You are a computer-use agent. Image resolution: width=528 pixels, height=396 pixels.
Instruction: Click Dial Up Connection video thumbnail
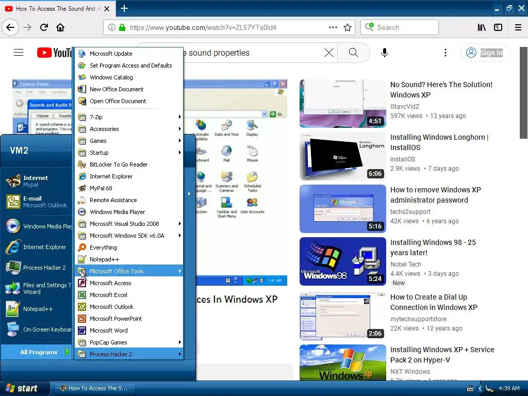click(343, 316)
